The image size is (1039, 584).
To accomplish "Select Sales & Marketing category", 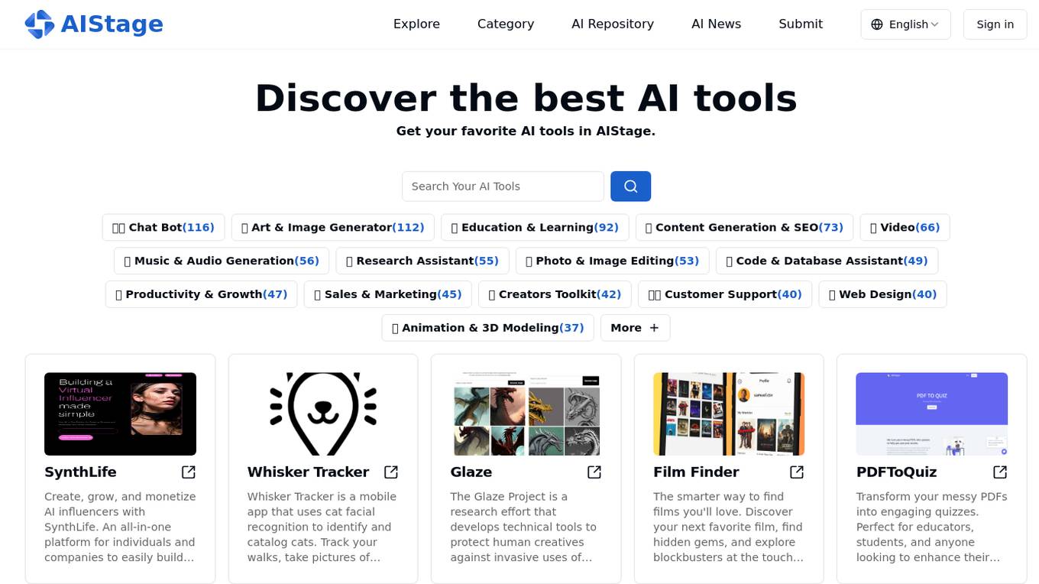I will click(388, 295).
